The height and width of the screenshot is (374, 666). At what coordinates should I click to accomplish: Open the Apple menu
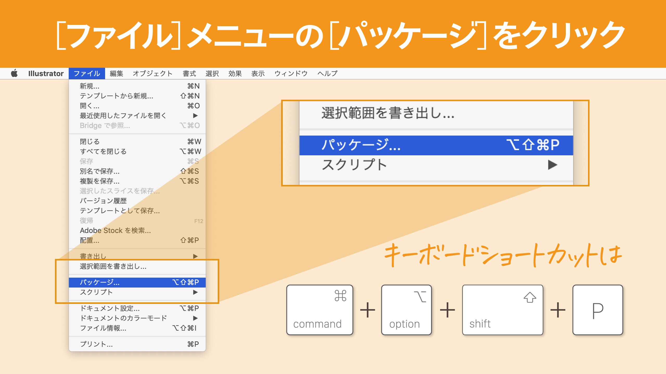click(14, 74)
